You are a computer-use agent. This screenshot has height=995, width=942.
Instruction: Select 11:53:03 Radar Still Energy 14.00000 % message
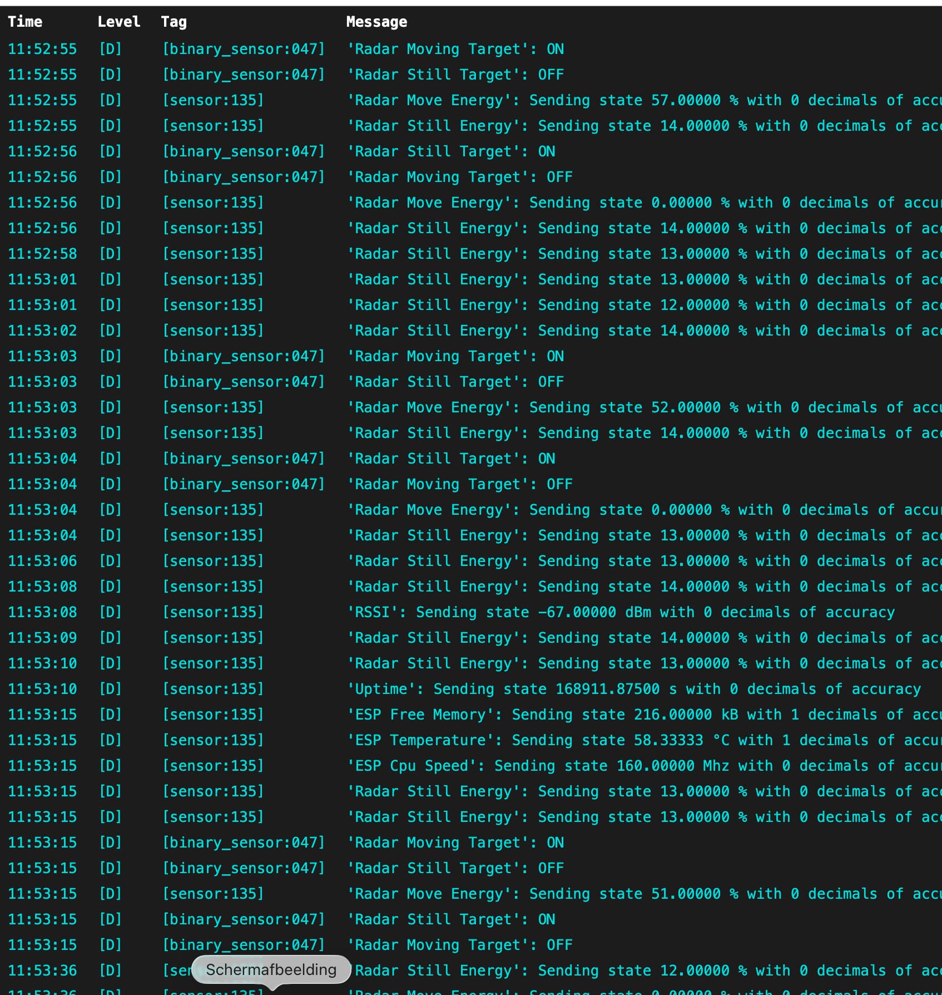click(644, 433)
